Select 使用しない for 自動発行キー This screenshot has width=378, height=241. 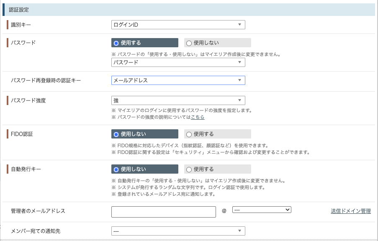click(x=145, y=169)
